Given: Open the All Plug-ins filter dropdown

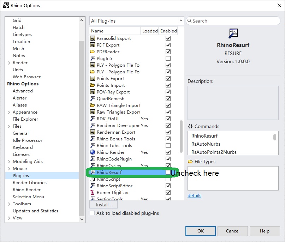Looking at the screenshot, I should [137, 21].
